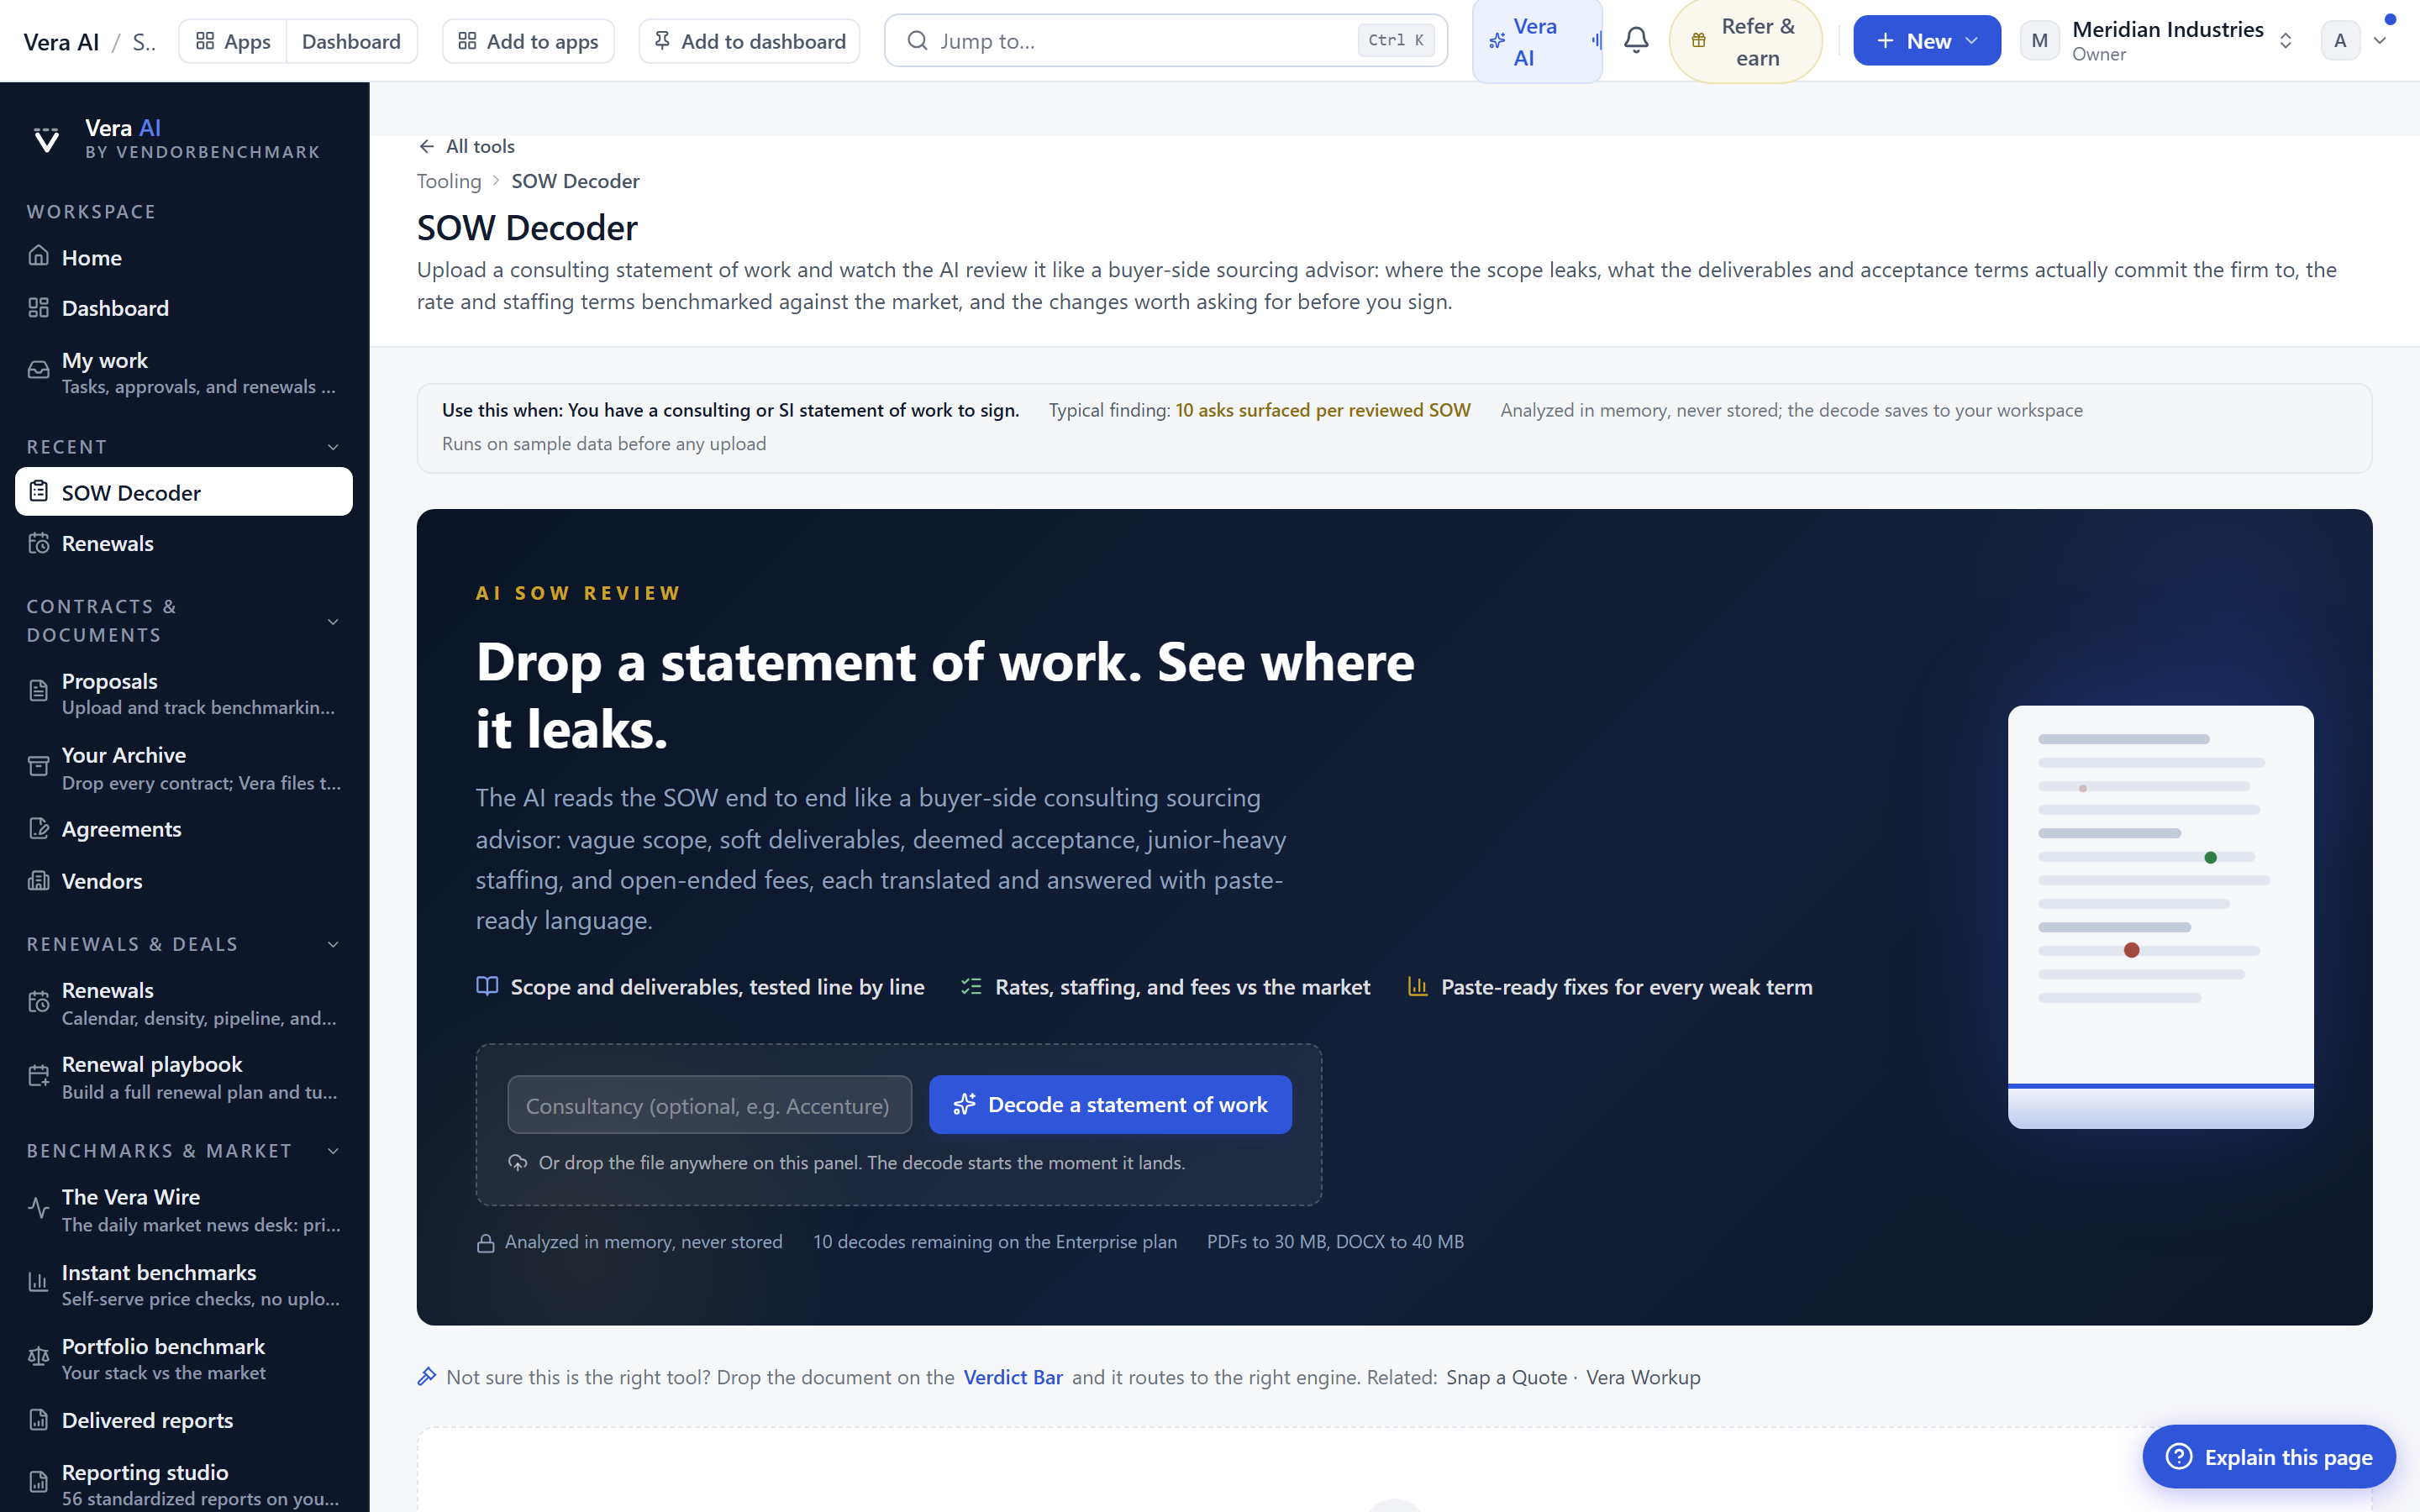
Task: Open the Vera Workup related link
Action: pos(1642,1377)
